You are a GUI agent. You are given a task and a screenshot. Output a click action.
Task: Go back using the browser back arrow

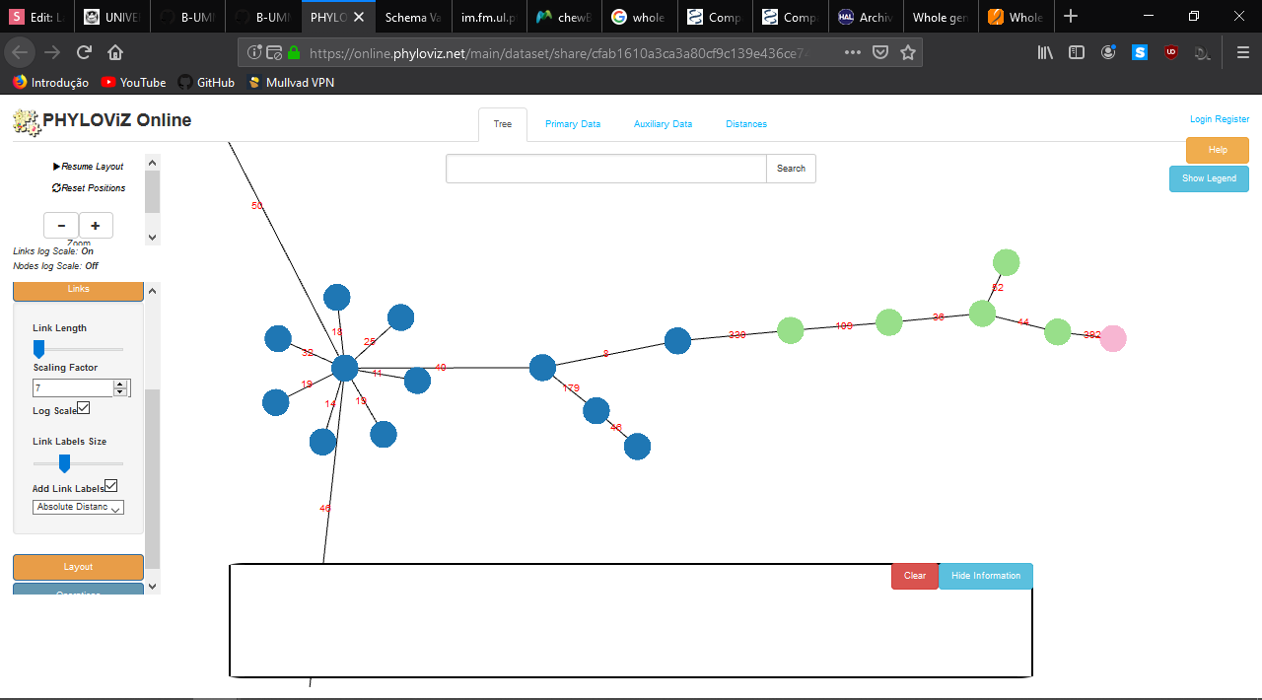click(x=22, y=52)
